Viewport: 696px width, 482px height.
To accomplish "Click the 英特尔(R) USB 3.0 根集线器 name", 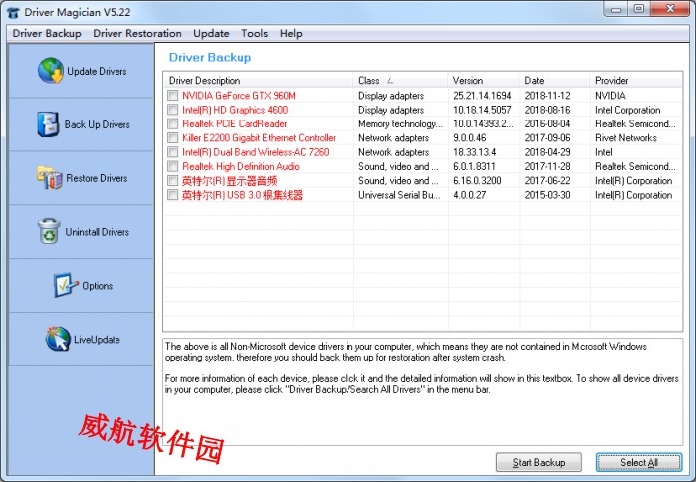I will tap(242, 195).
